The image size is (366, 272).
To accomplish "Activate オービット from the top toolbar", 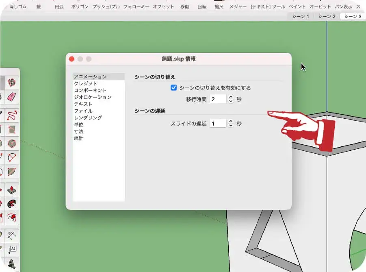I will click(321, 6).
